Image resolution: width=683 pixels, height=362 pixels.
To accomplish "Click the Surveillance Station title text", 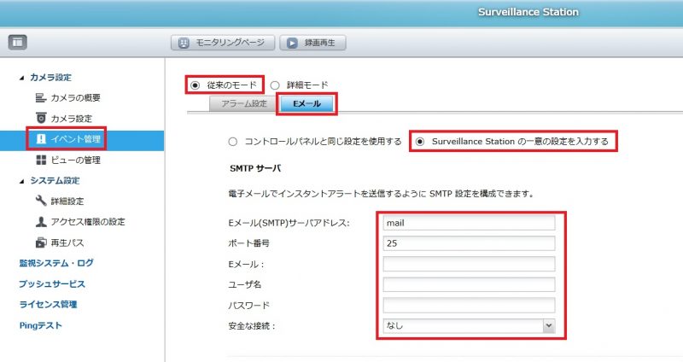I will click(528, 12).
